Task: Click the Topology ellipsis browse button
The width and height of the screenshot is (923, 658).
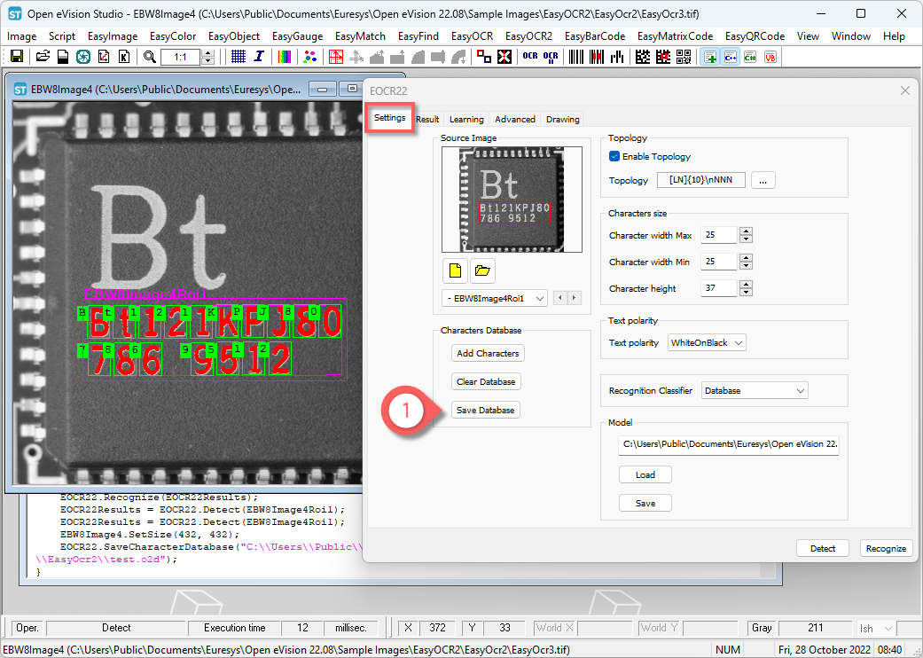Action: tap(763, 180)
